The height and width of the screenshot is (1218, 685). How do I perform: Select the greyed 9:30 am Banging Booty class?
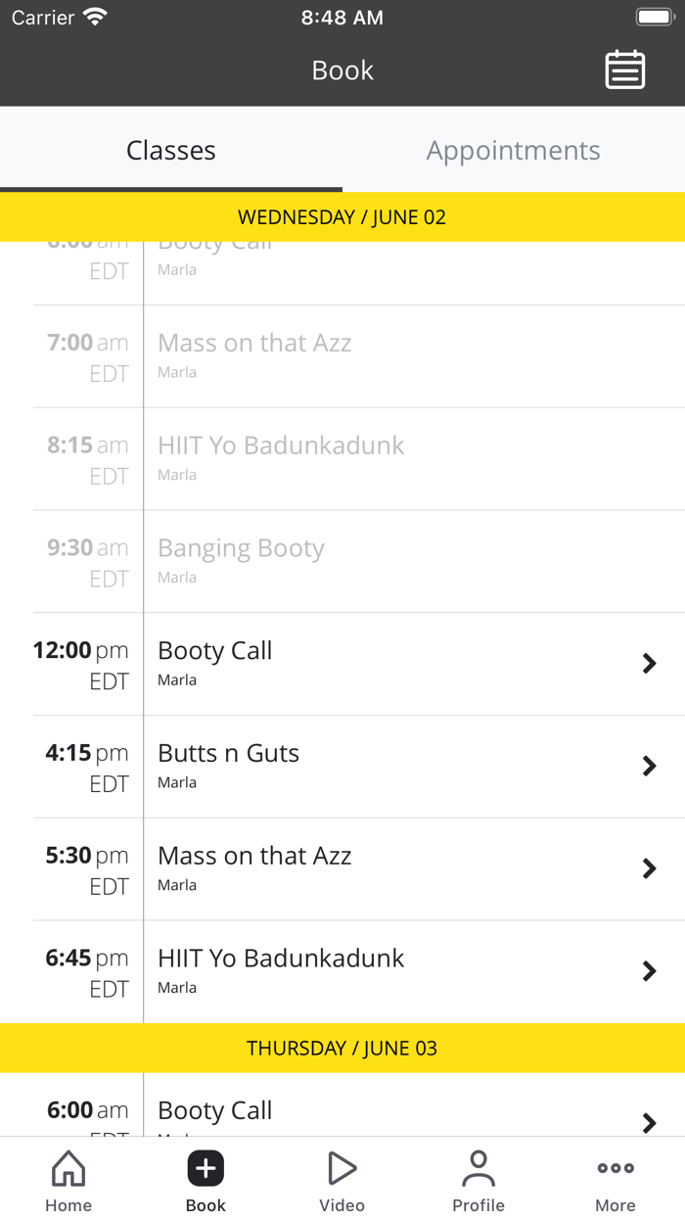241,549
